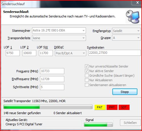Click the Signal strength bar
The image size is (142, 131).
(x=98, y=124)
